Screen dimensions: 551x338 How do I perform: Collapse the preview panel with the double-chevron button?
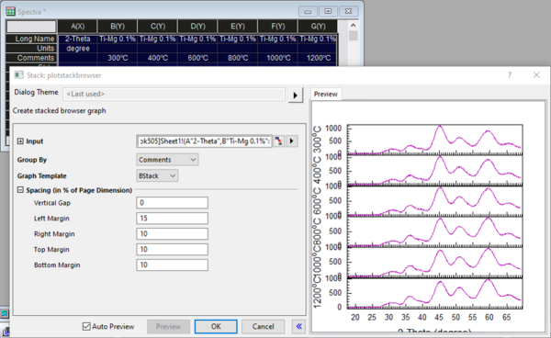[298, 326]
